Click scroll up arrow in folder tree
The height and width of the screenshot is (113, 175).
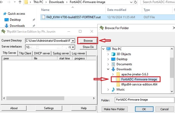(172, 49)
